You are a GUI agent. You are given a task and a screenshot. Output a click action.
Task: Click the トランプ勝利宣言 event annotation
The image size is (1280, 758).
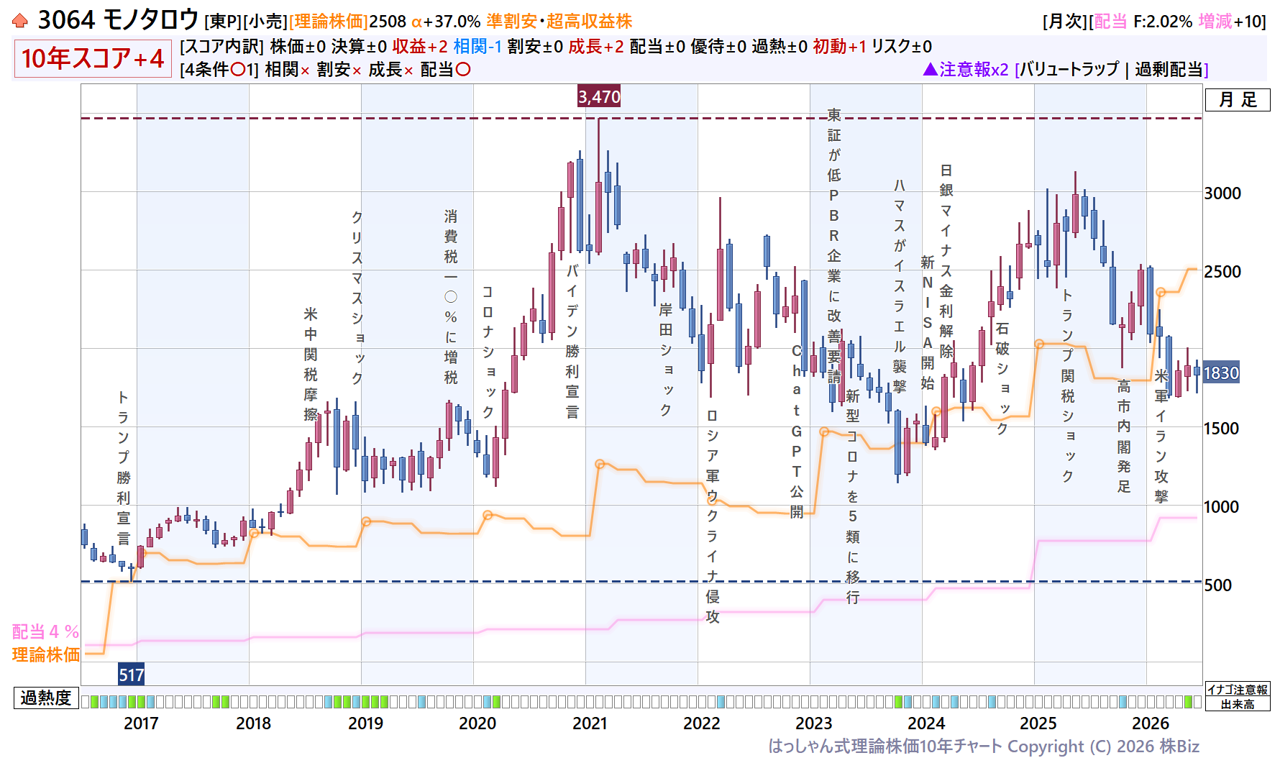click(x=124, y=468)
